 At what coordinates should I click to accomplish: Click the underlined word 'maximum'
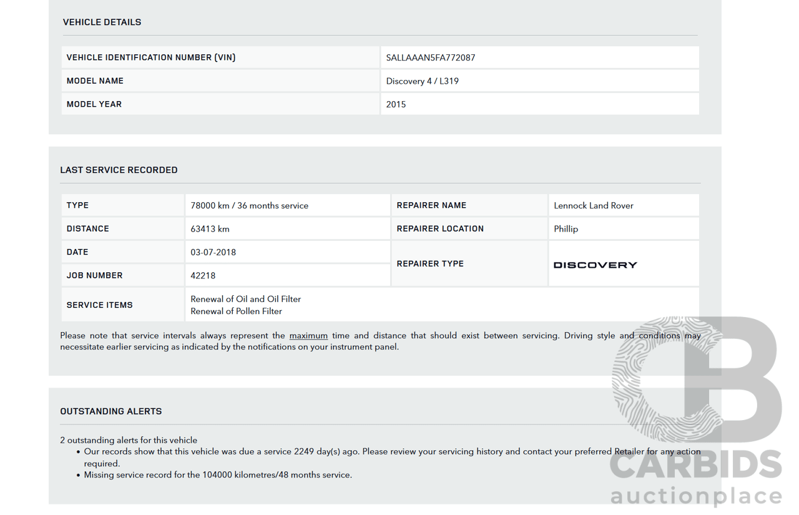point(308,335)
